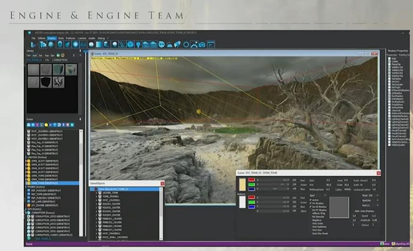The height and width of the screenshot is (251, 413).
Task: Click the paper-plane cone toolbar icon
Action: [x=67, y=45]
